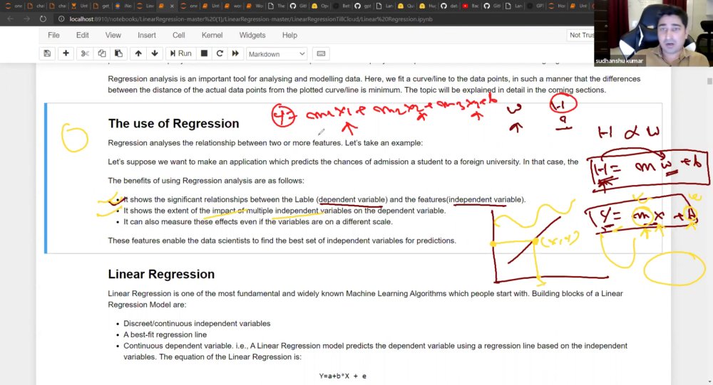The image size is (713, 385).
Task: Open the Edit menu
Action: point(82,35)
